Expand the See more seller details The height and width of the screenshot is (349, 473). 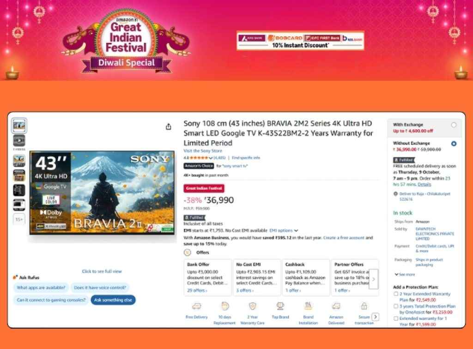point(405,275)
